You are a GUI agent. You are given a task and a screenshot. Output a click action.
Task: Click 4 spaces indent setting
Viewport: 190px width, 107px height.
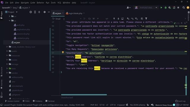click(121, 105)
